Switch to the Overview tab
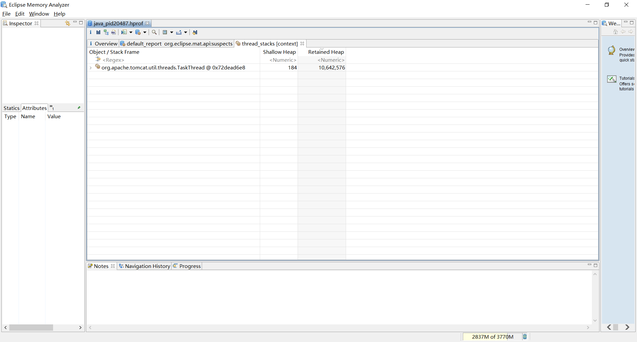This screenshot has width=637, height=342. [103, 43]
